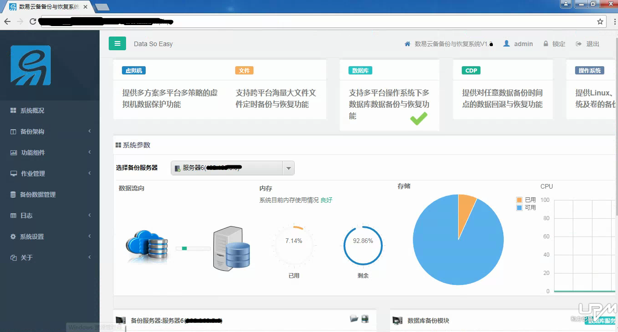Click the teal 数据库 tag label
618x332 pixels.
coord(360,70)
